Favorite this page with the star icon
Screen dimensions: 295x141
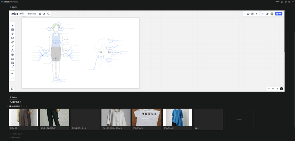[289, 2]
